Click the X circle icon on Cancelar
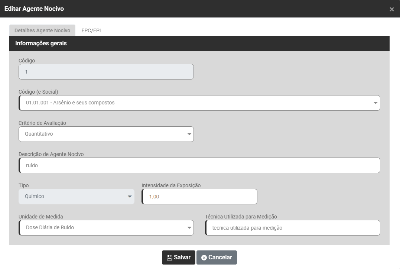Viewport: 400px width, 269px height. point(204,257)
